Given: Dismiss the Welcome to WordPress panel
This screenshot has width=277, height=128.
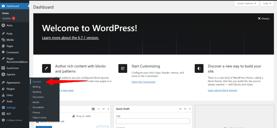Looking at the screenshot, I should click(x=263, y=19).
